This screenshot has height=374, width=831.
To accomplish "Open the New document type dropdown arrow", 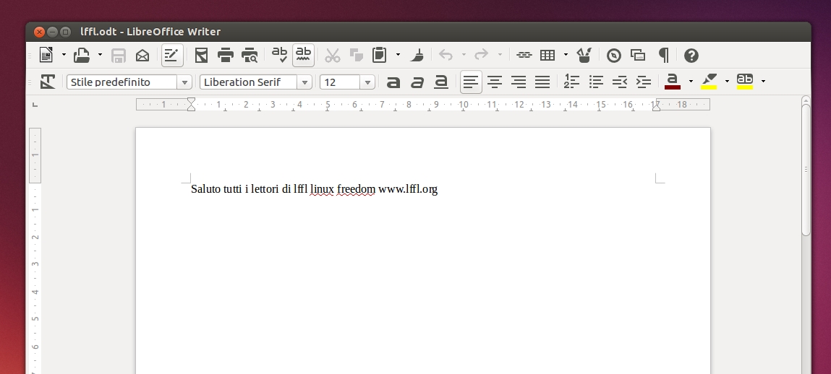I will pos(64,54).
